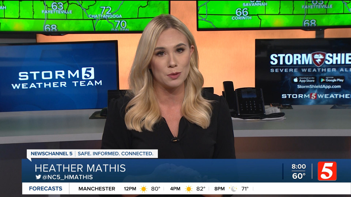Click the App Store download badge
The image size is (351, 197).
tap(304, 80)
